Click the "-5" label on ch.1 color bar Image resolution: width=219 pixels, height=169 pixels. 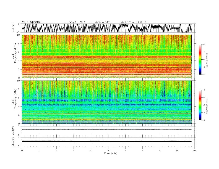pos(204,60)
